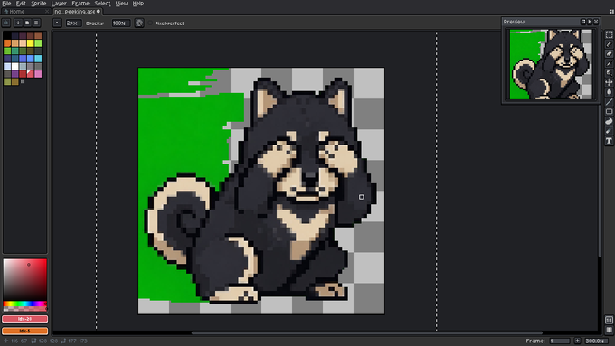
Task: Select the Eyedropper tool
Action: (x=609, y=63)
